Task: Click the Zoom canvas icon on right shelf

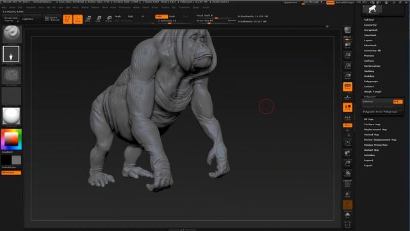Action: pyautogui.click(x=347, y=56)
